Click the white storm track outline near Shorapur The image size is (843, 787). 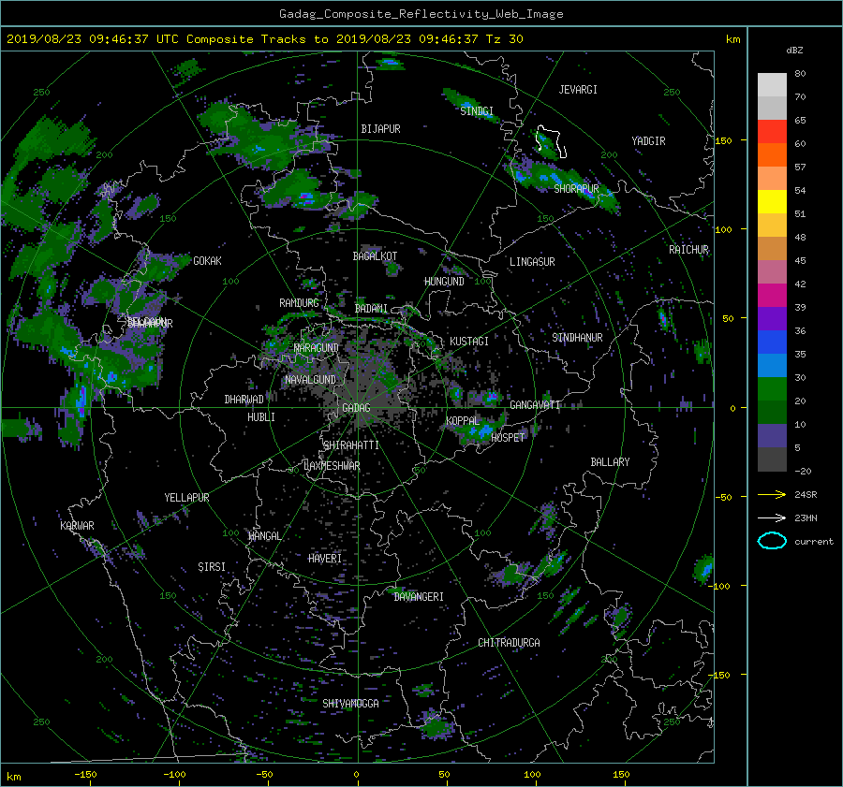click(552, 141)
